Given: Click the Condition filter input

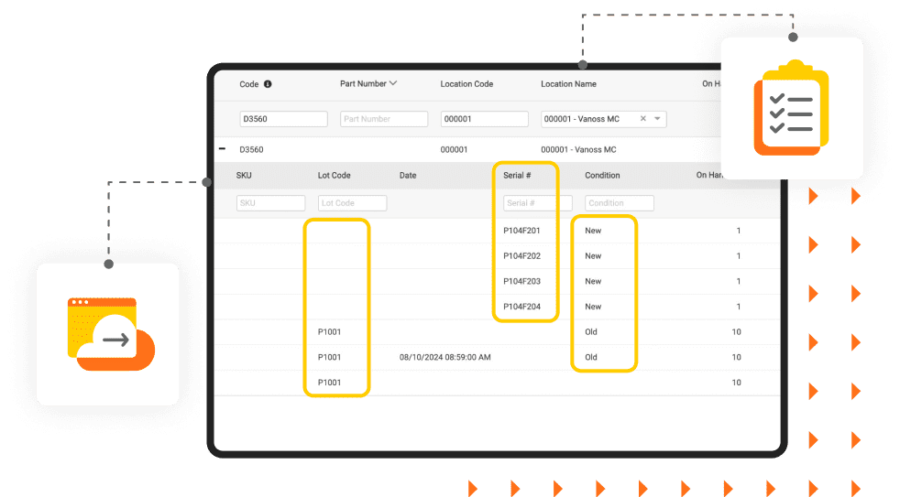Looking at the screenshot, I should [619, 203].
